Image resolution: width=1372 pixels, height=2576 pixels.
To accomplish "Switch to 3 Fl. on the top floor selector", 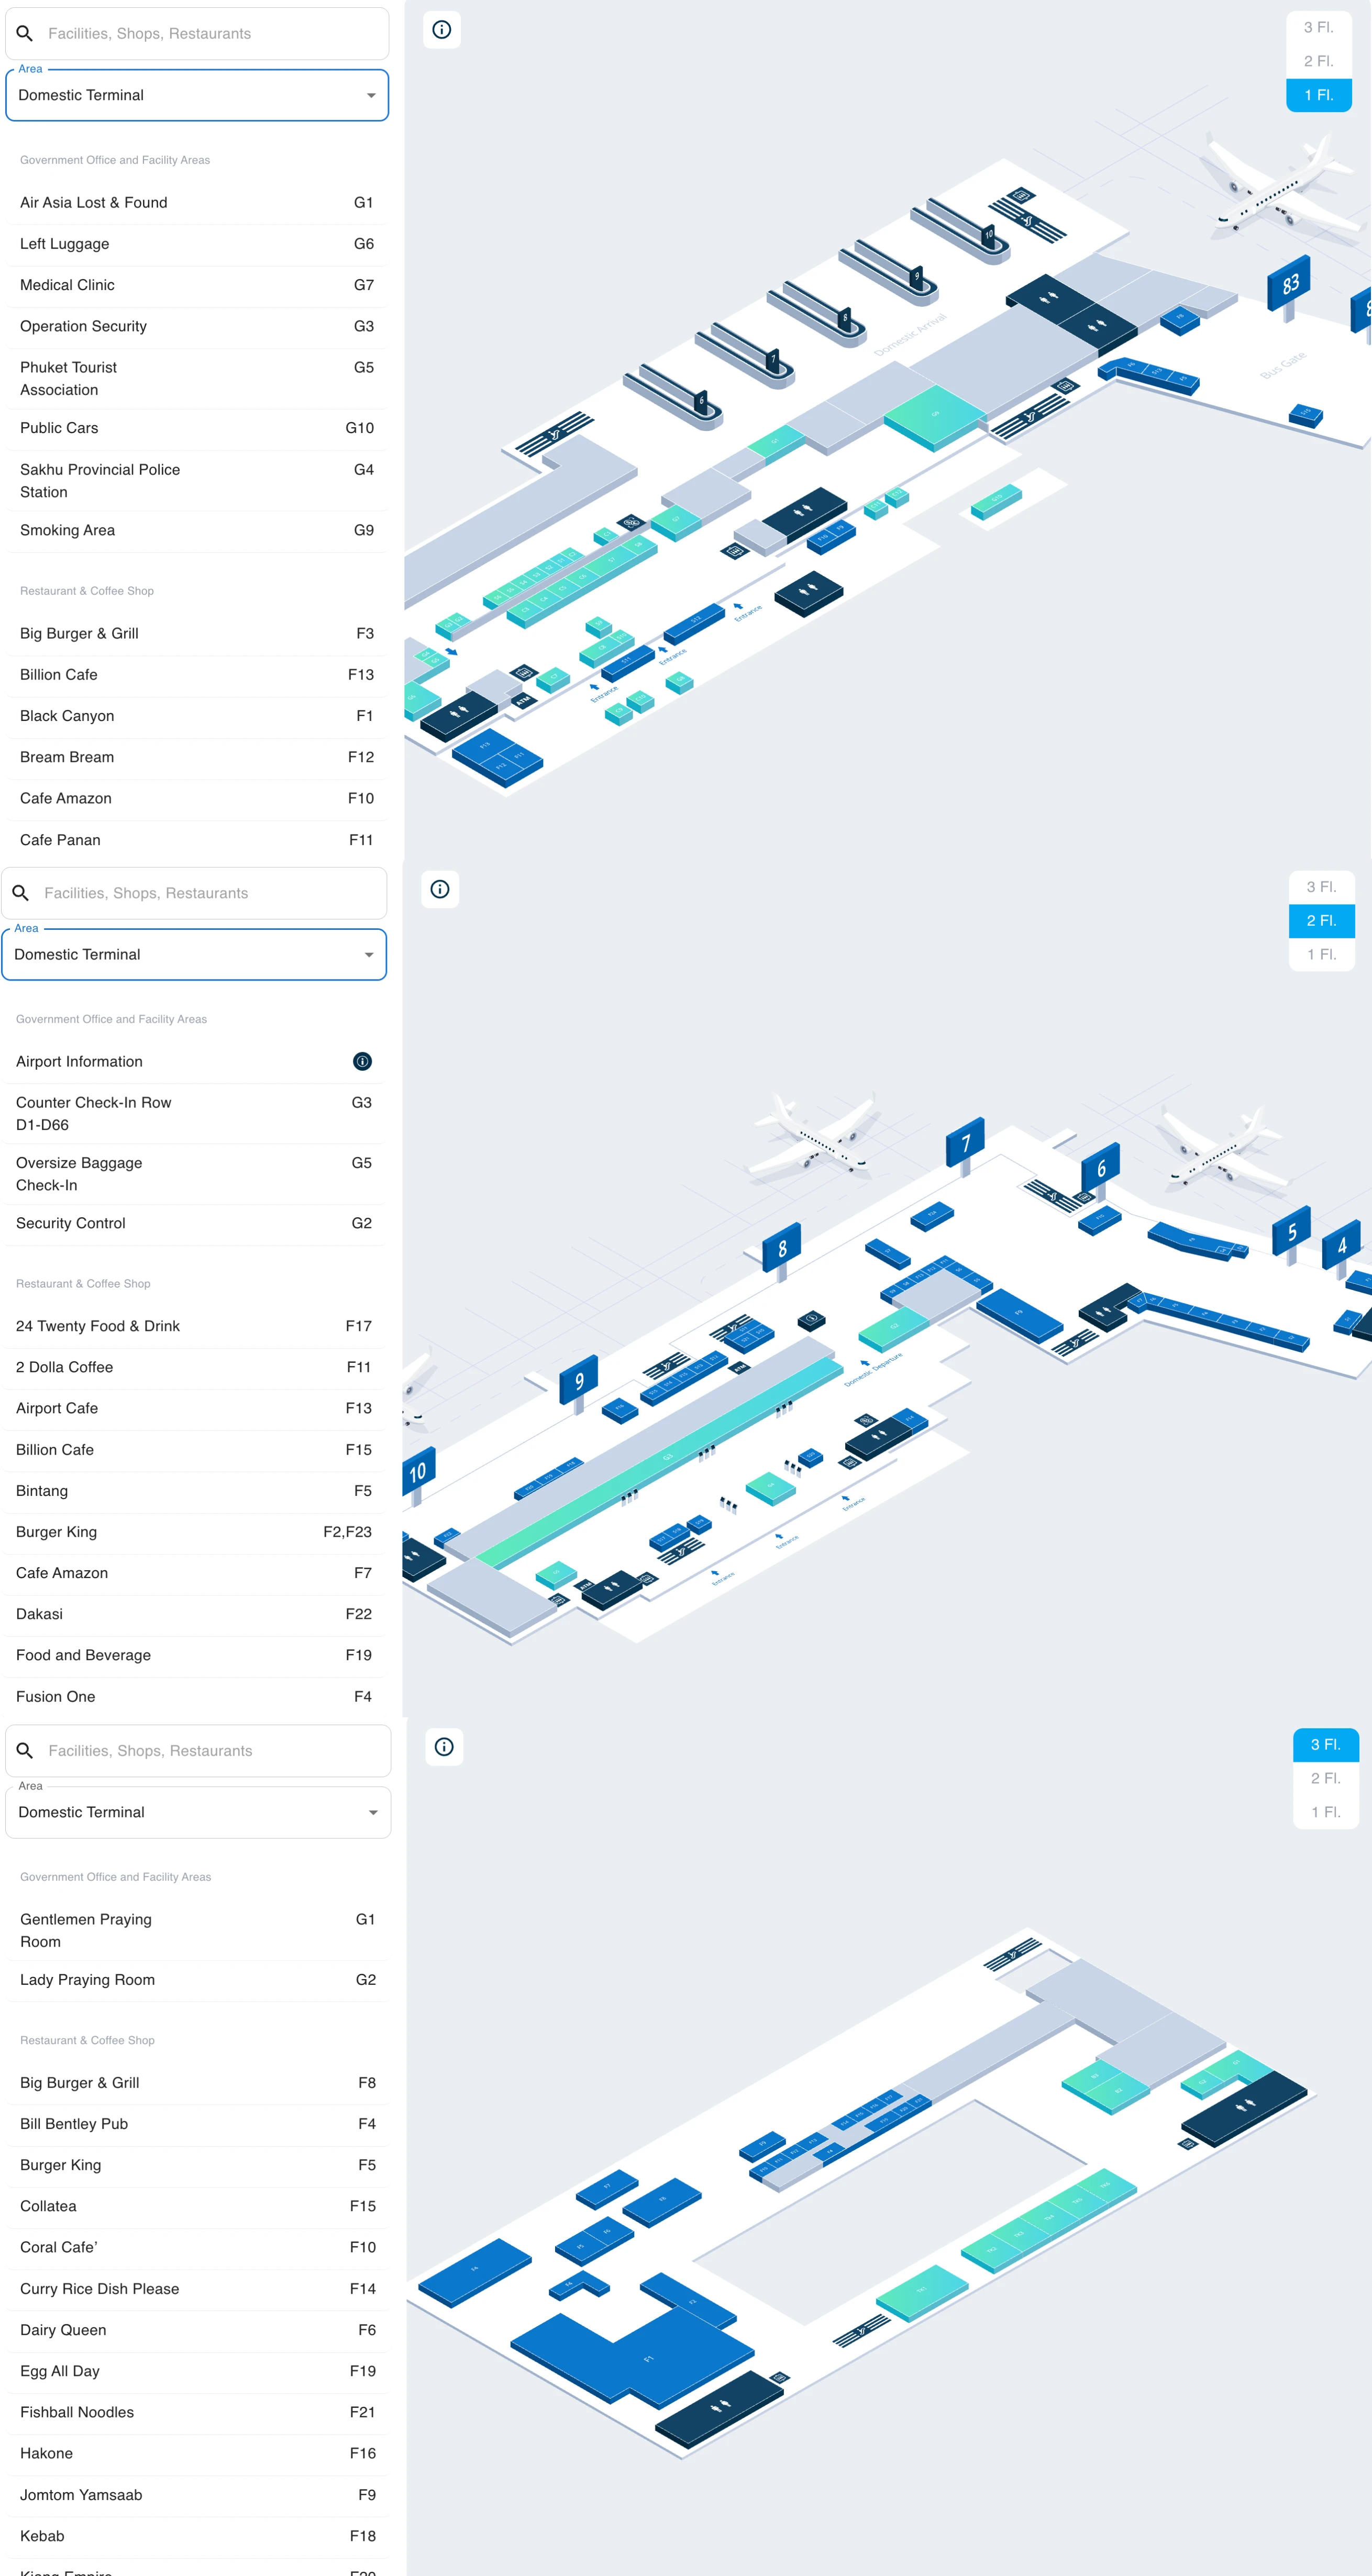I will (1318, 28).
